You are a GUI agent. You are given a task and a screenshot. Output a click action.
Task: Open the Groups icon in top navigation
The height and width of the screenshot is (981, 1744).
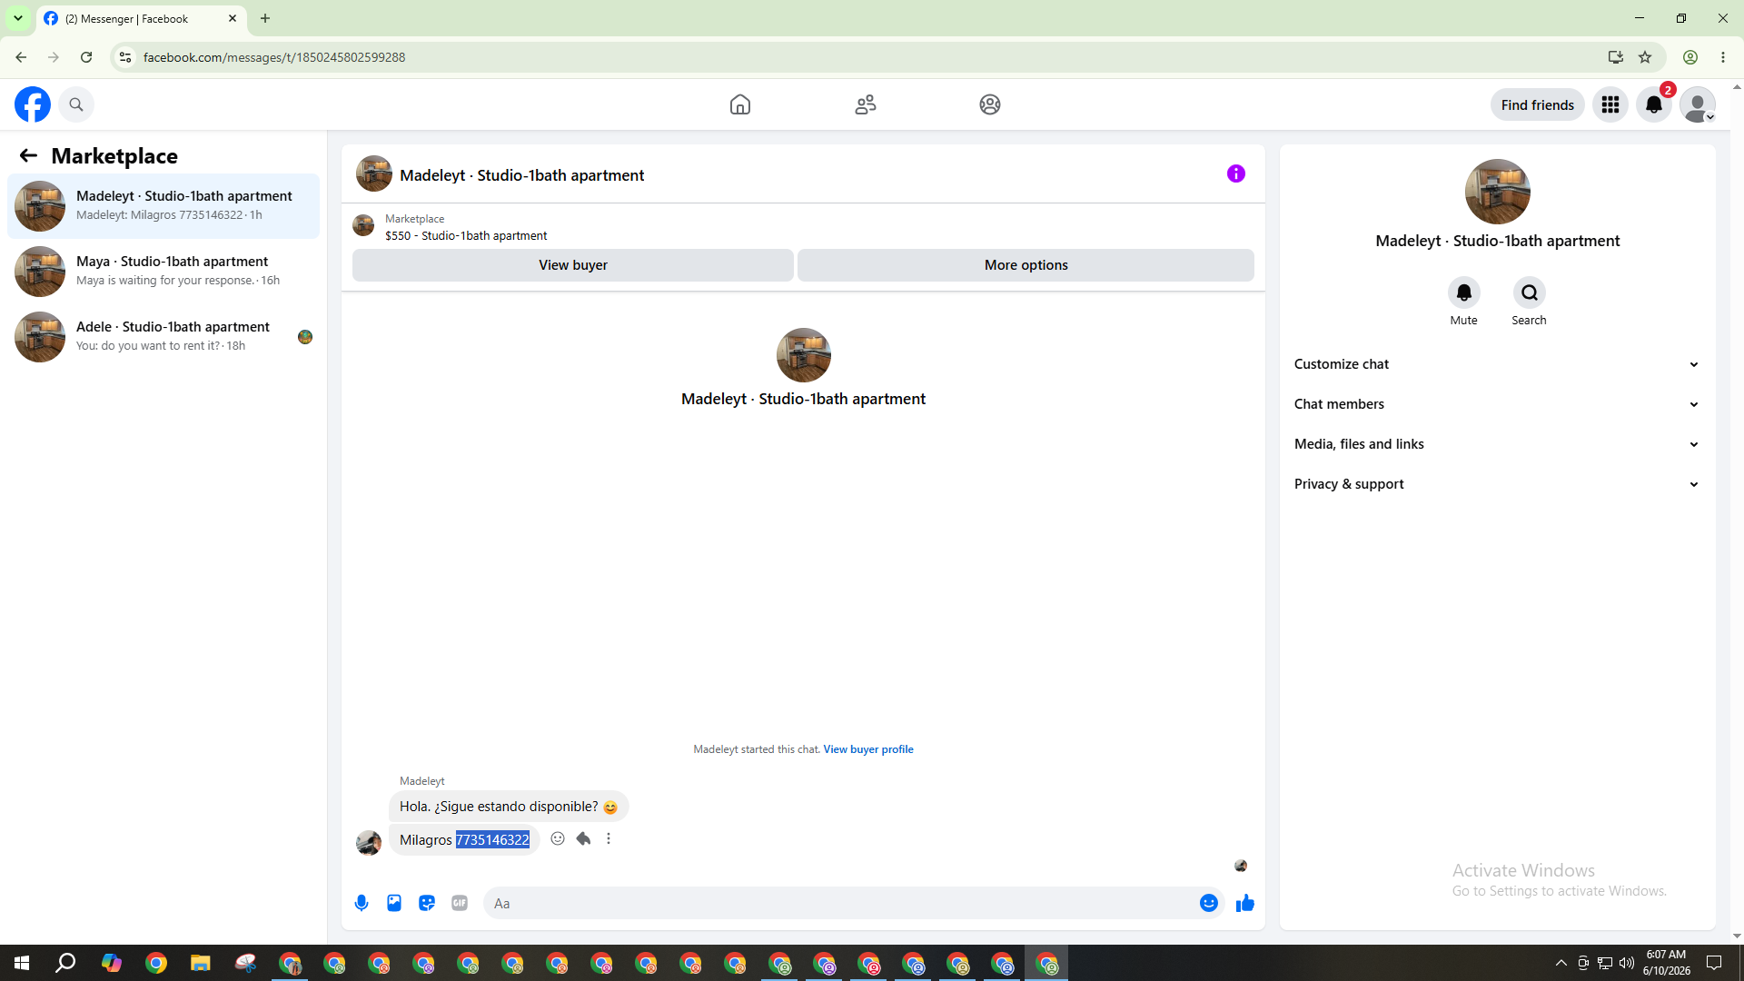tap(990, 104)
